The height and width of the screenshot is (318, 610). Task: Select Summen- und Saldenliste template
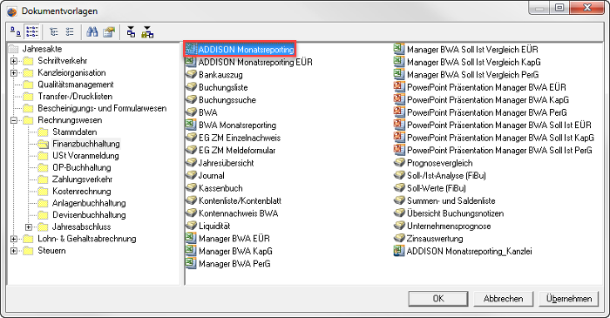coord(451,200)
